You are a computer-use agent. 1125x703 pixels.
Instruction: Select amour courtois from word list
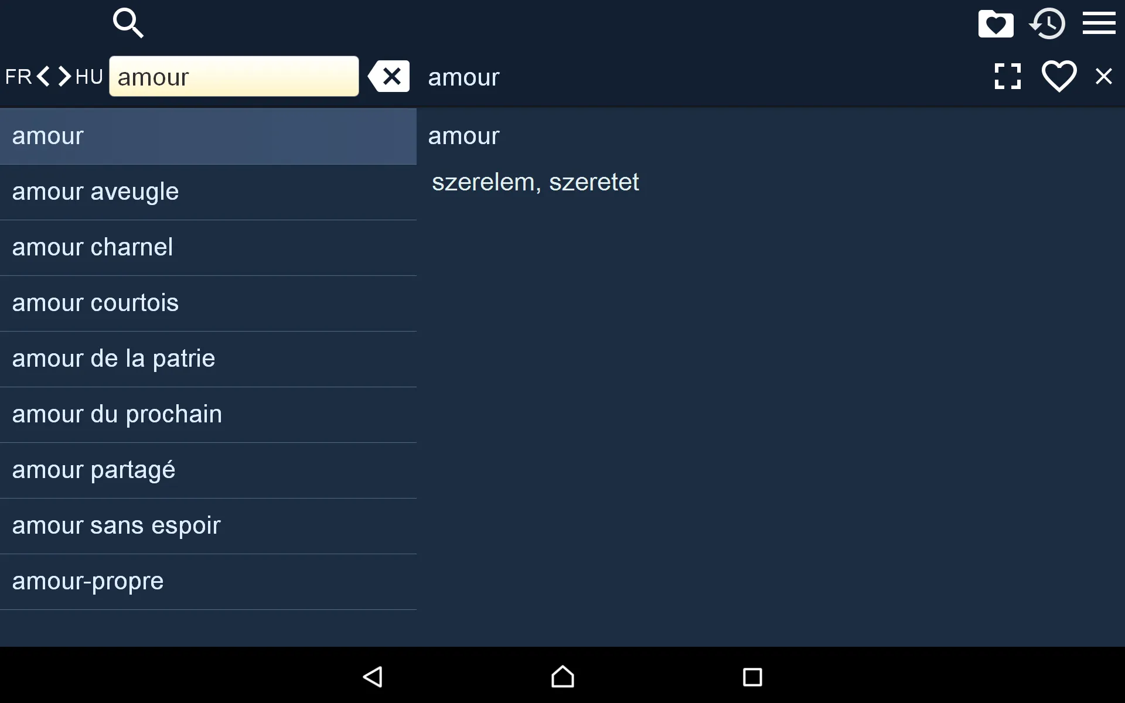95,302
